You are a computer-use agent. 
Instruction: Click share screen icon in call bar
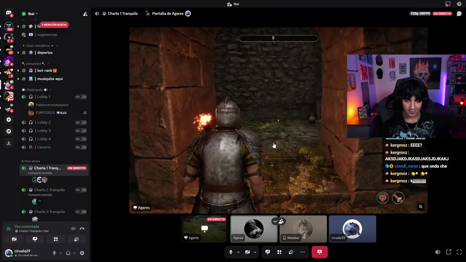268,252
